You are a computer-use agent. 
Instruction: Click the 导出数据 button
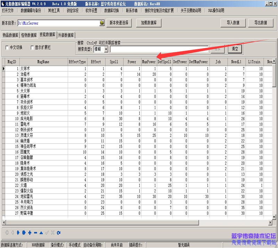coord(261,23)
